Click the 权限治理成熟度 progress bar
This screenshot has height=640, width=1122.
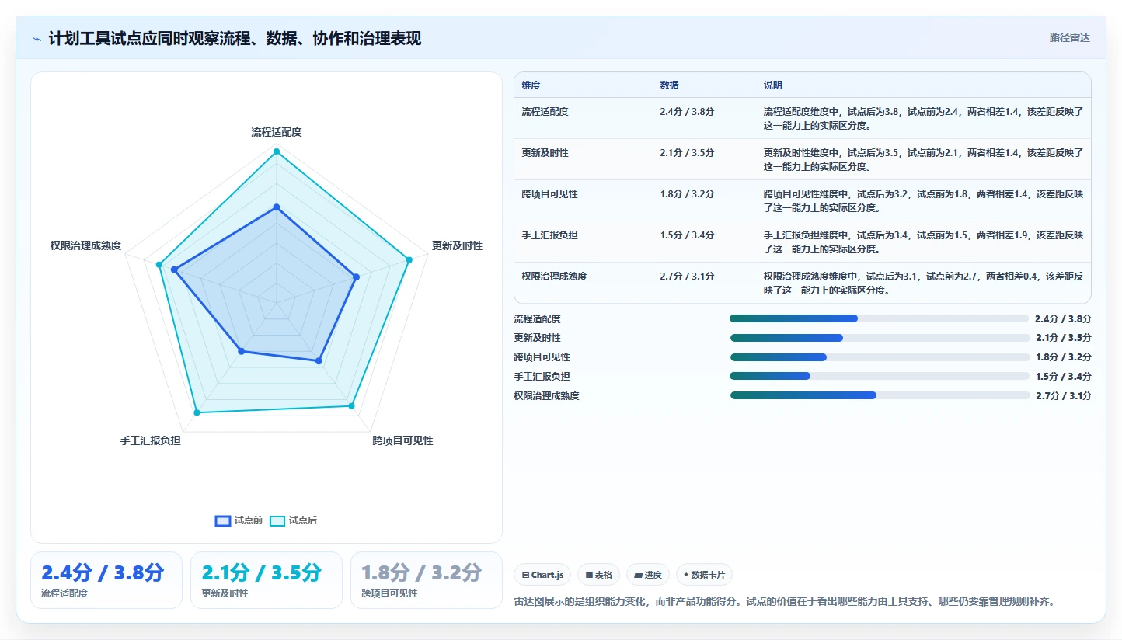click(x=880, y=395)
